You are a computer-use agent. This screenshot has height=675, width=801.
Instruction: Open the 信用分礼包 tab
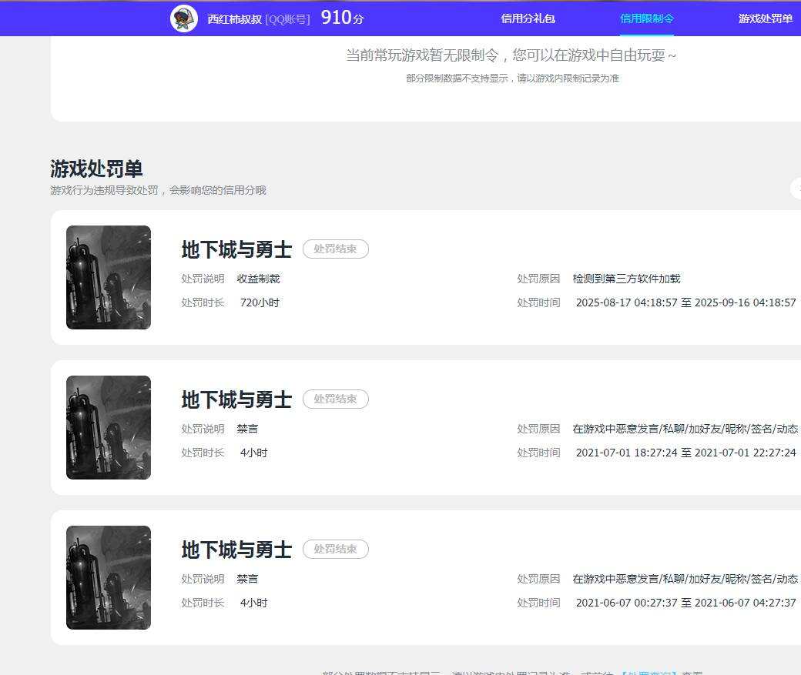528,19
